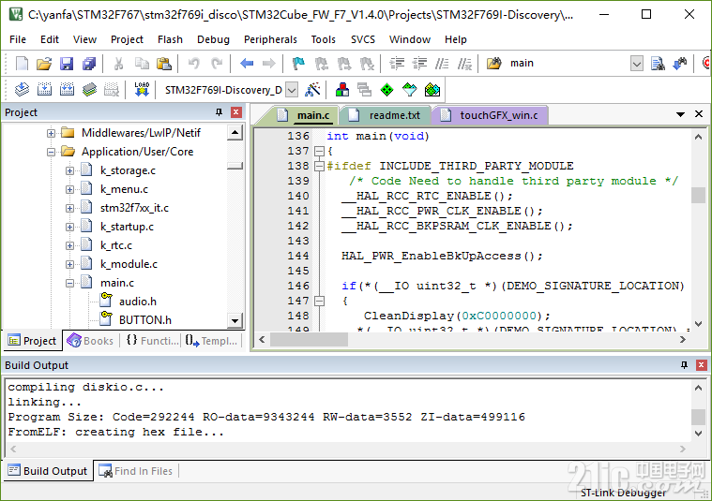Click the project tree scrollbar down arrow
The height and width of the screenshot is (501, 712).
235,321
